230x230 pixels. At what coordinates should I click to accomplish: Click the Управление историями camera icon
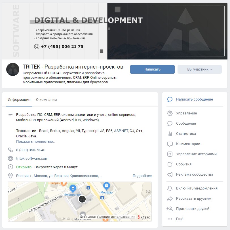tap(170, 154)
